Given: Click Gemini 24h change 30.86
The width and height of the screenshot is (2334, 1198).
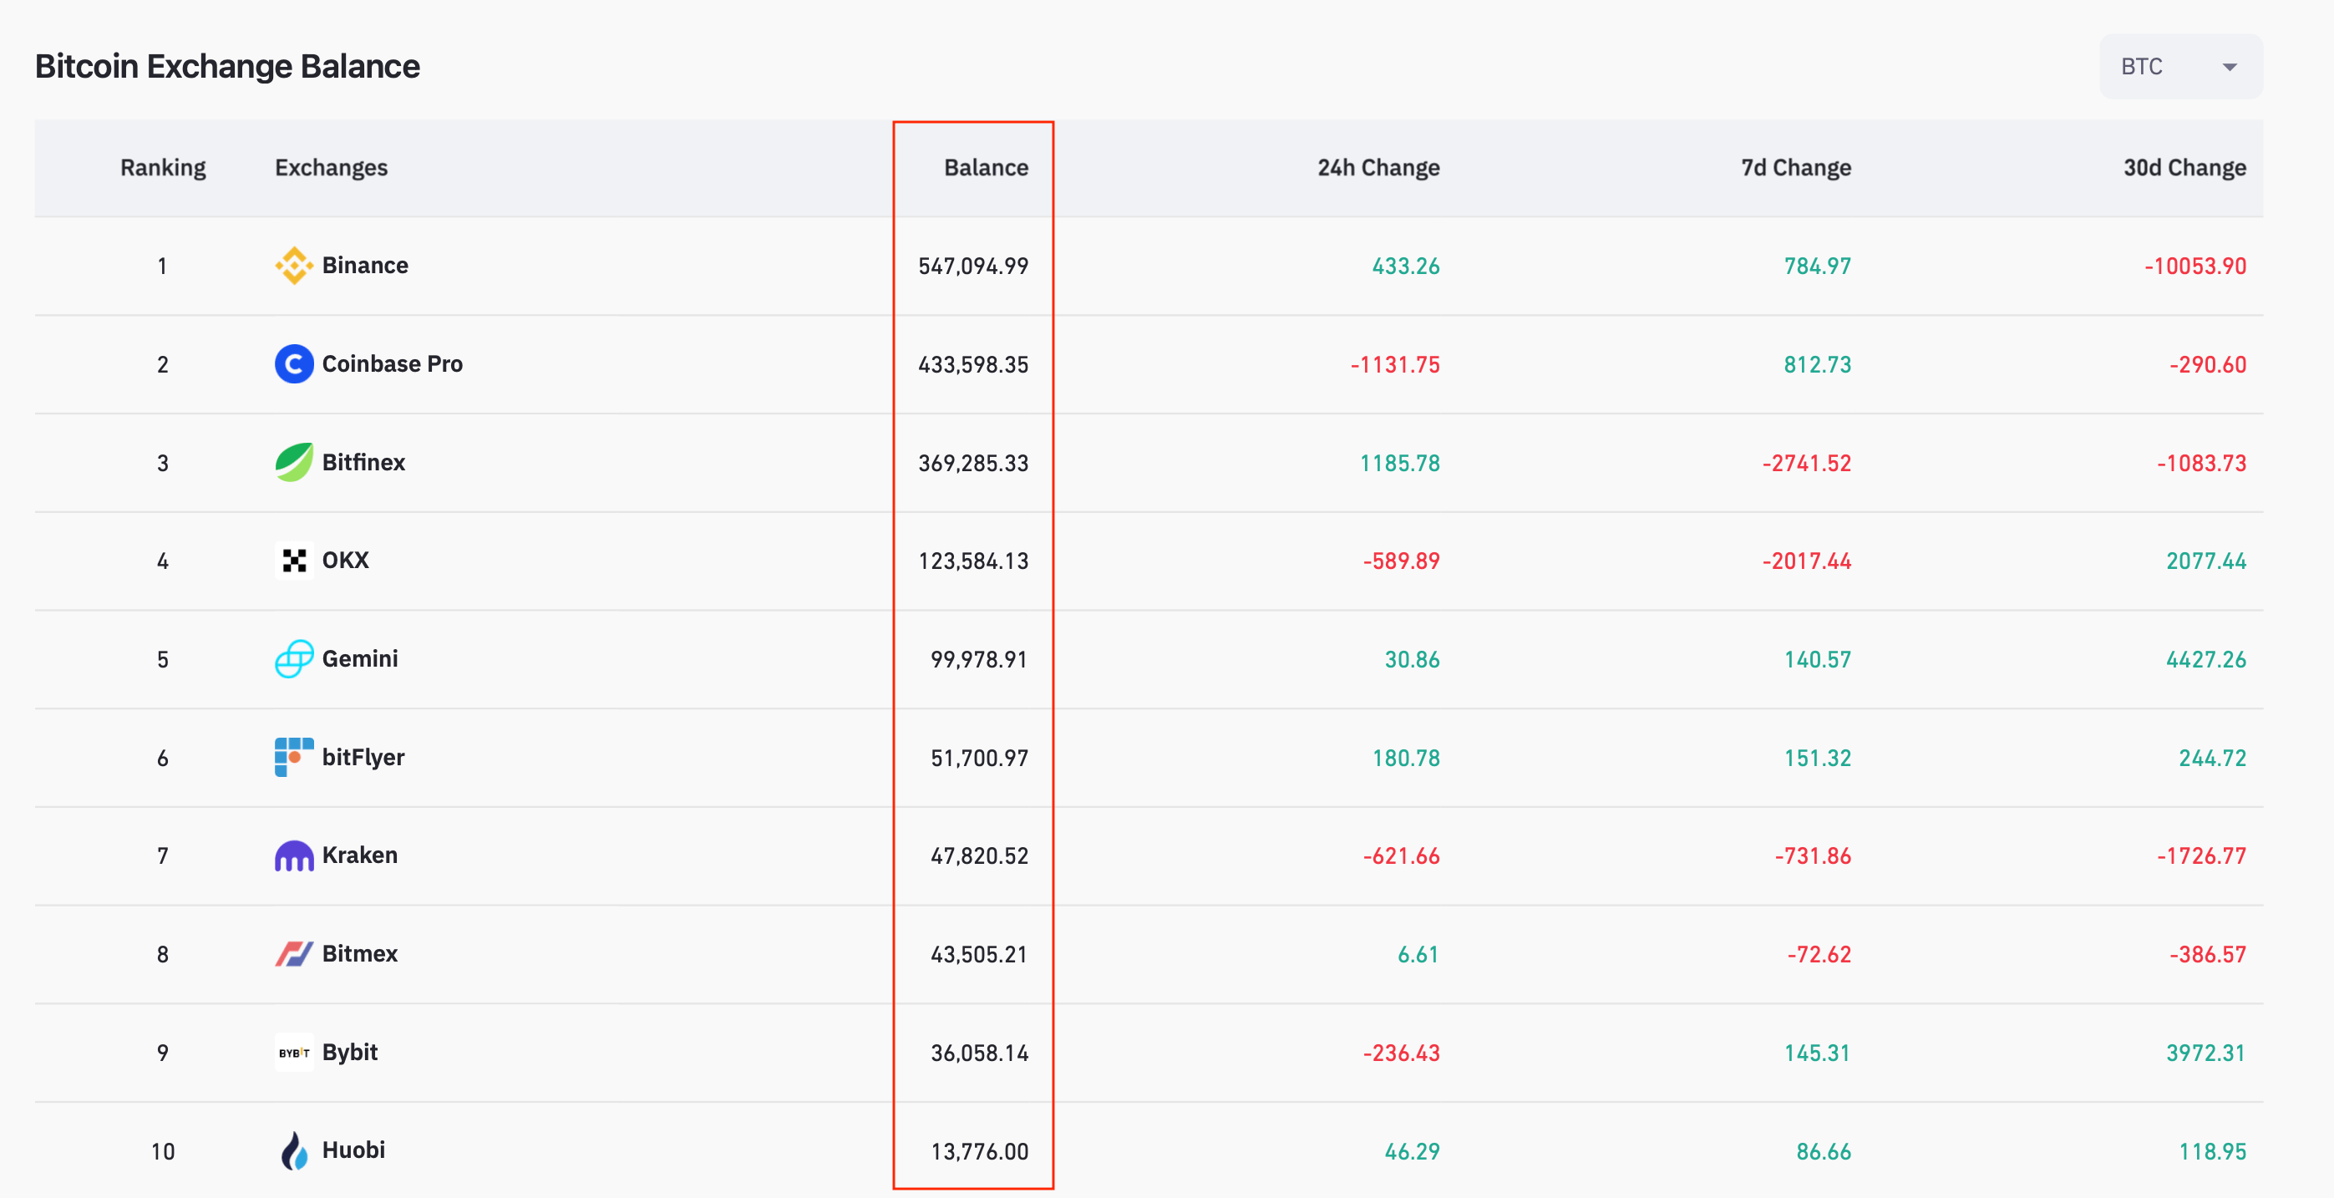Looking at the screenshot, I should [1412, 660].
